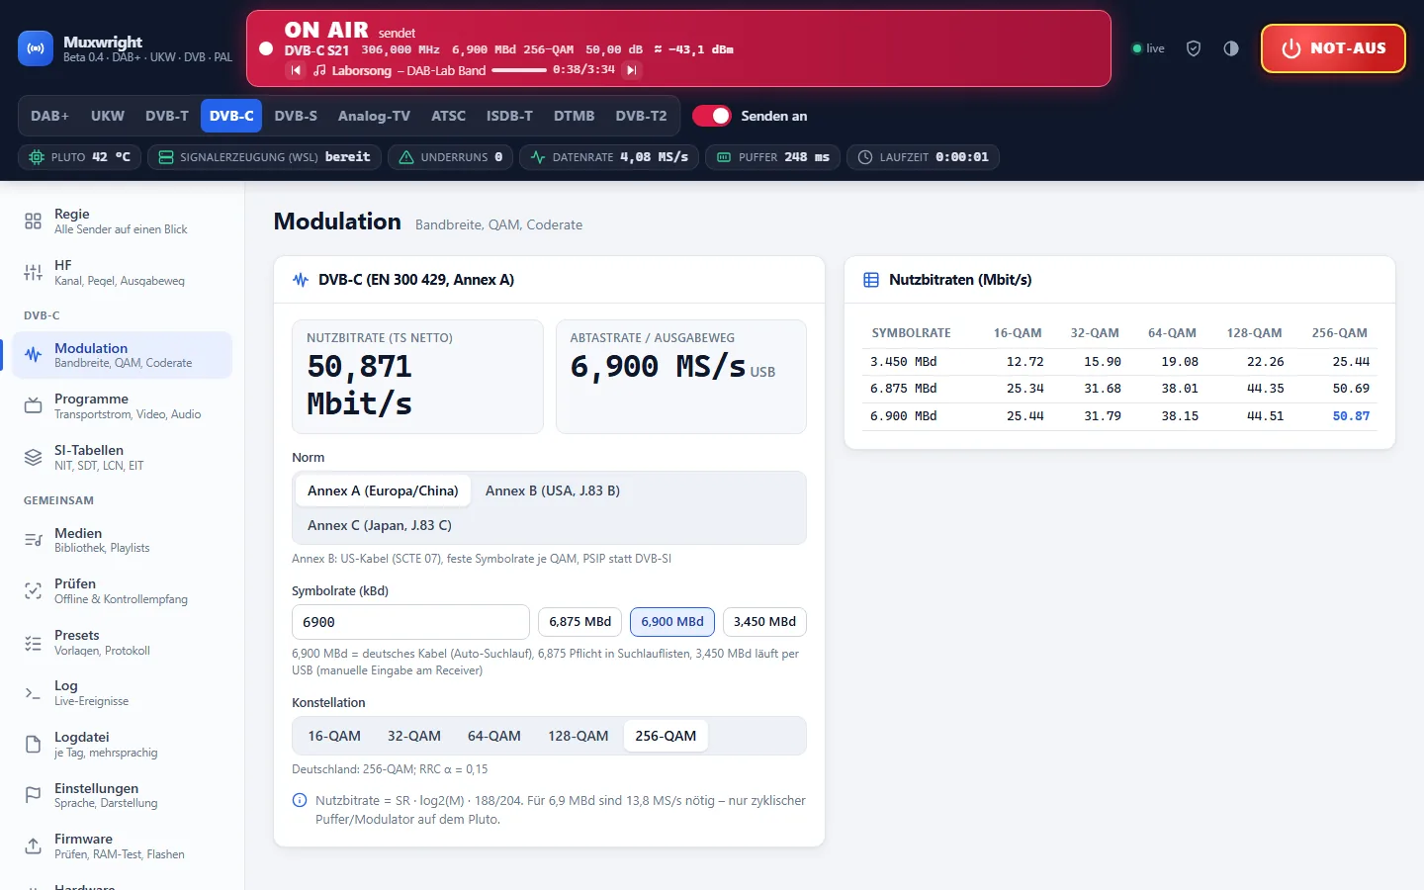
Task: Select the DVB-S tab
Action: 296,116
